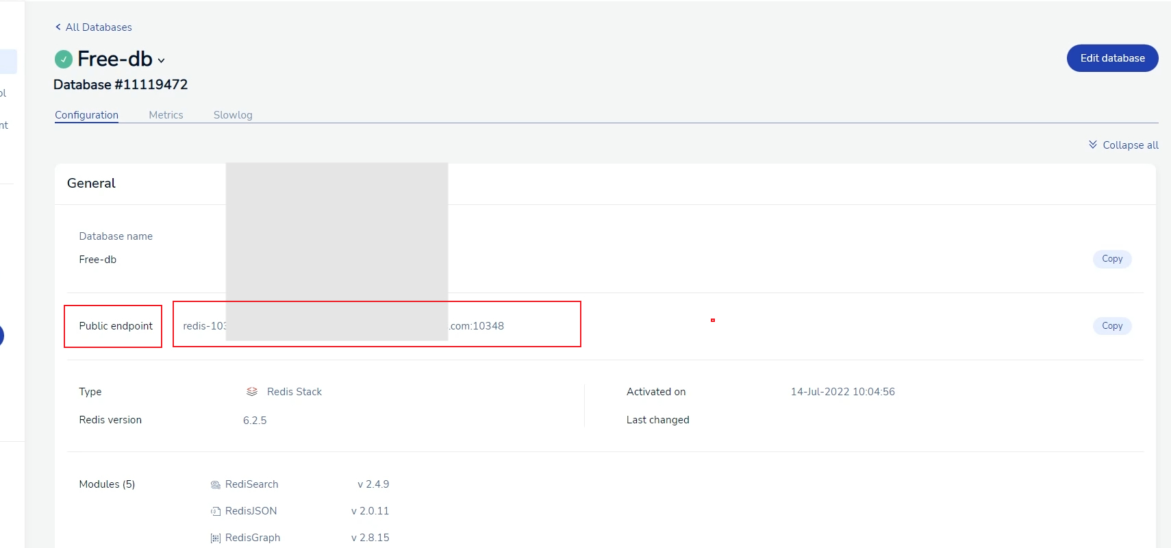The width and height of the screenshot is (1171, 548).
Task: Click the activation date 14-Jul-2022 10:04:56
Action: (843, 392)
